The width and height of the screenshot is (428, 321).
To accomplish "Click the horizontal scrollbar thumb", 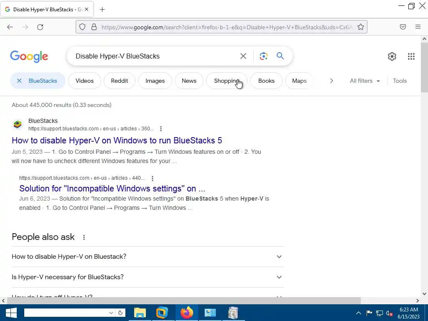I will click(x=183, y=301).
